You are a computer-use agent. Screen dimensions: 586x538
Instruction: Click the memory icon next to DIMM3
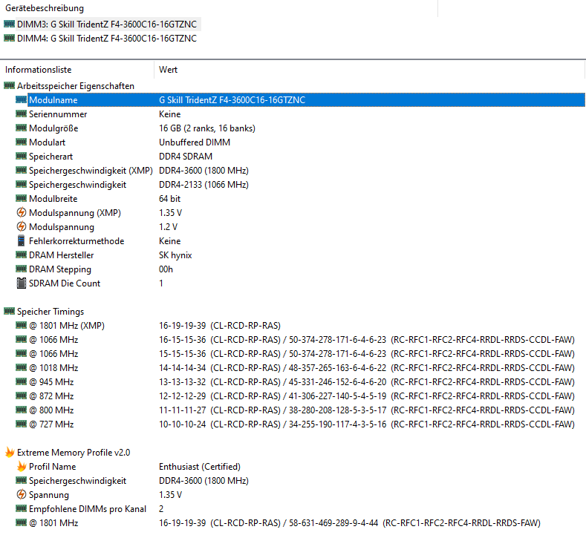10,24
